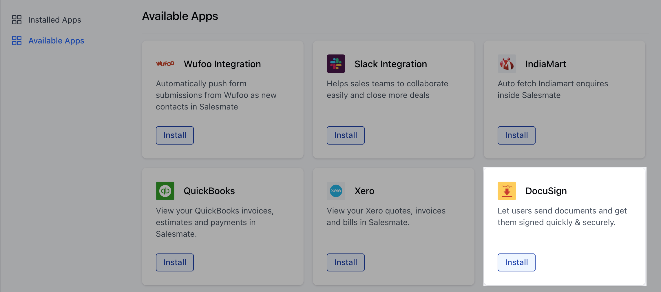
Task: Install the DocuSign app
Action: coord(516,262)
